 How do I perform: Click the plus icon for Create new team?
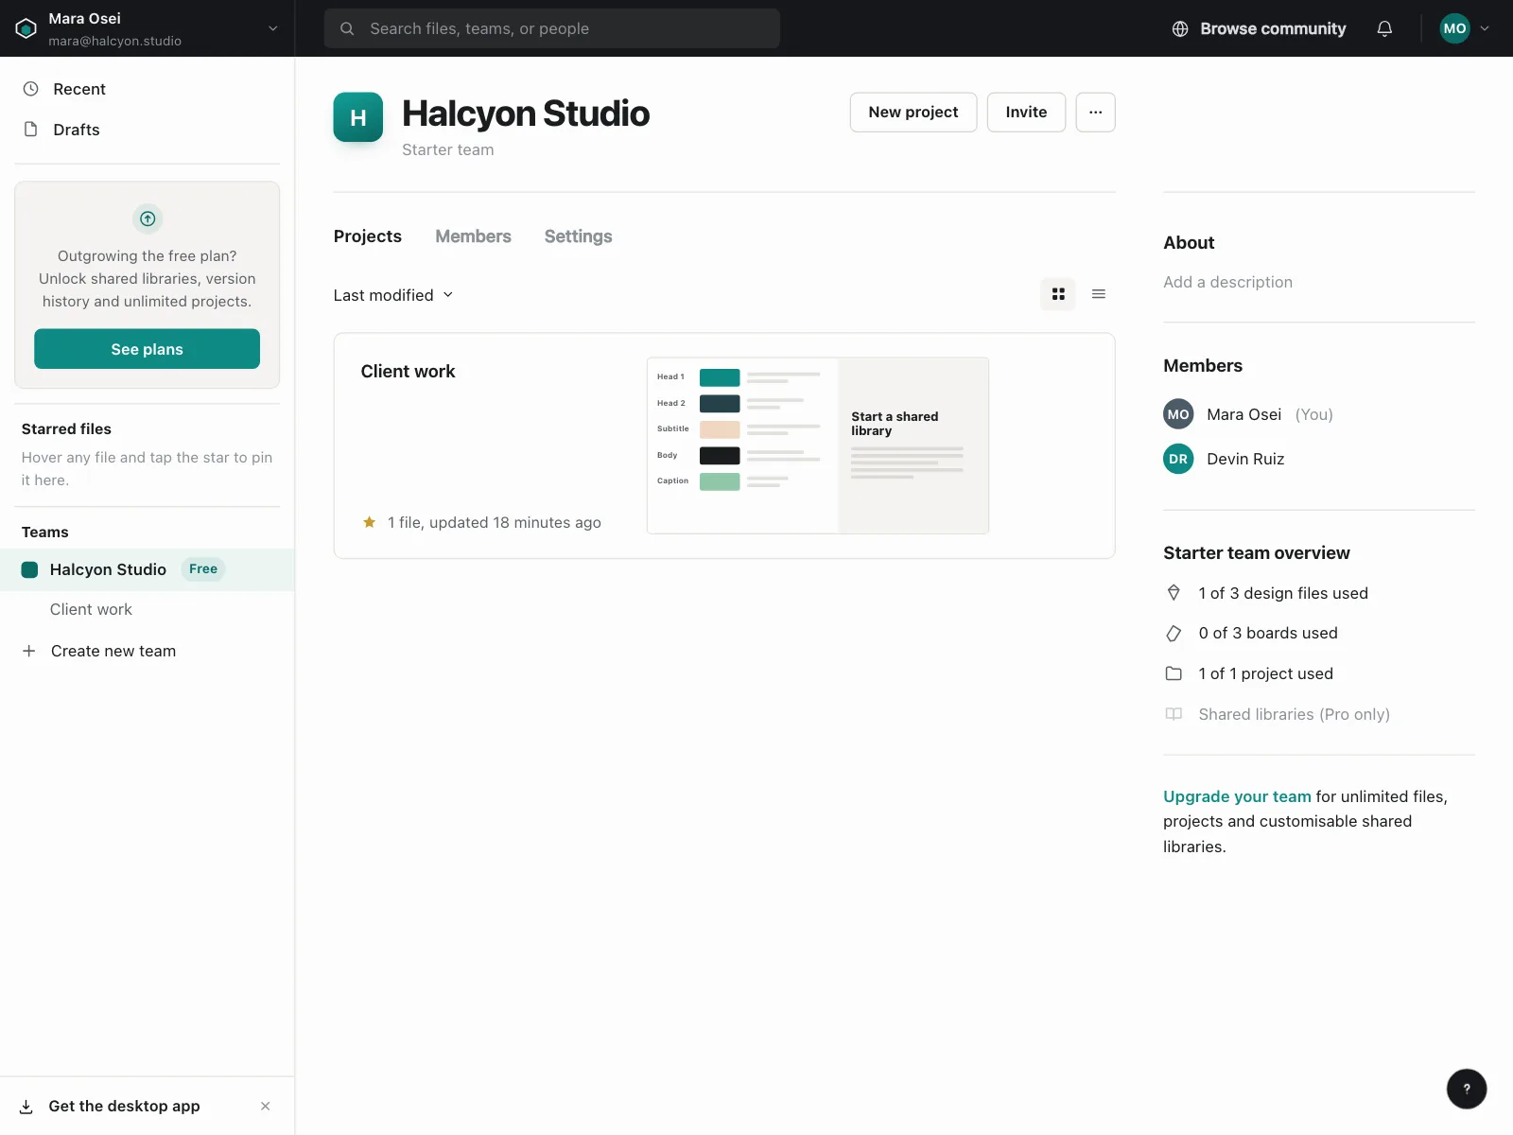[29, 651]
